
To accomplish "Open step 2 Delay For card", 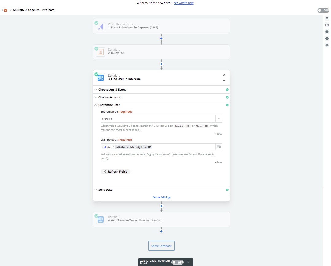I will [x=161, y=52].
